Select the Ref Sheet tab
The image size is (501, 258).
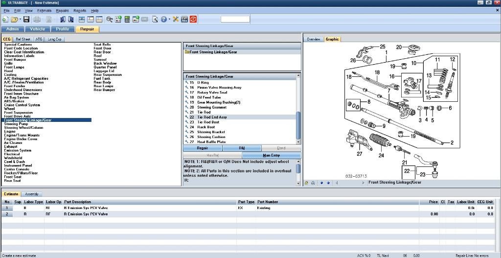[x=23, y=39]
